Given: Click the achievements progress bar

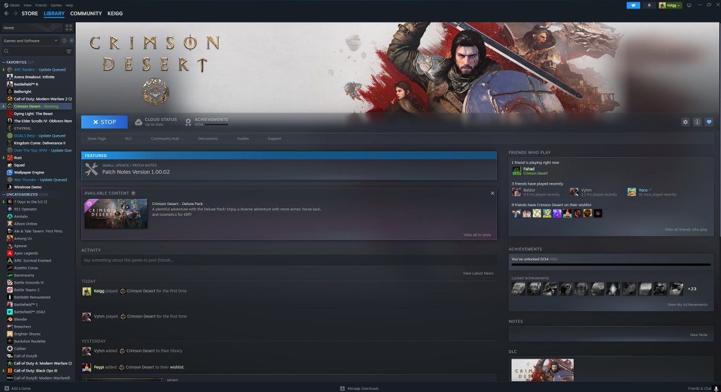Looking at the screenshot, I should 611,265.
